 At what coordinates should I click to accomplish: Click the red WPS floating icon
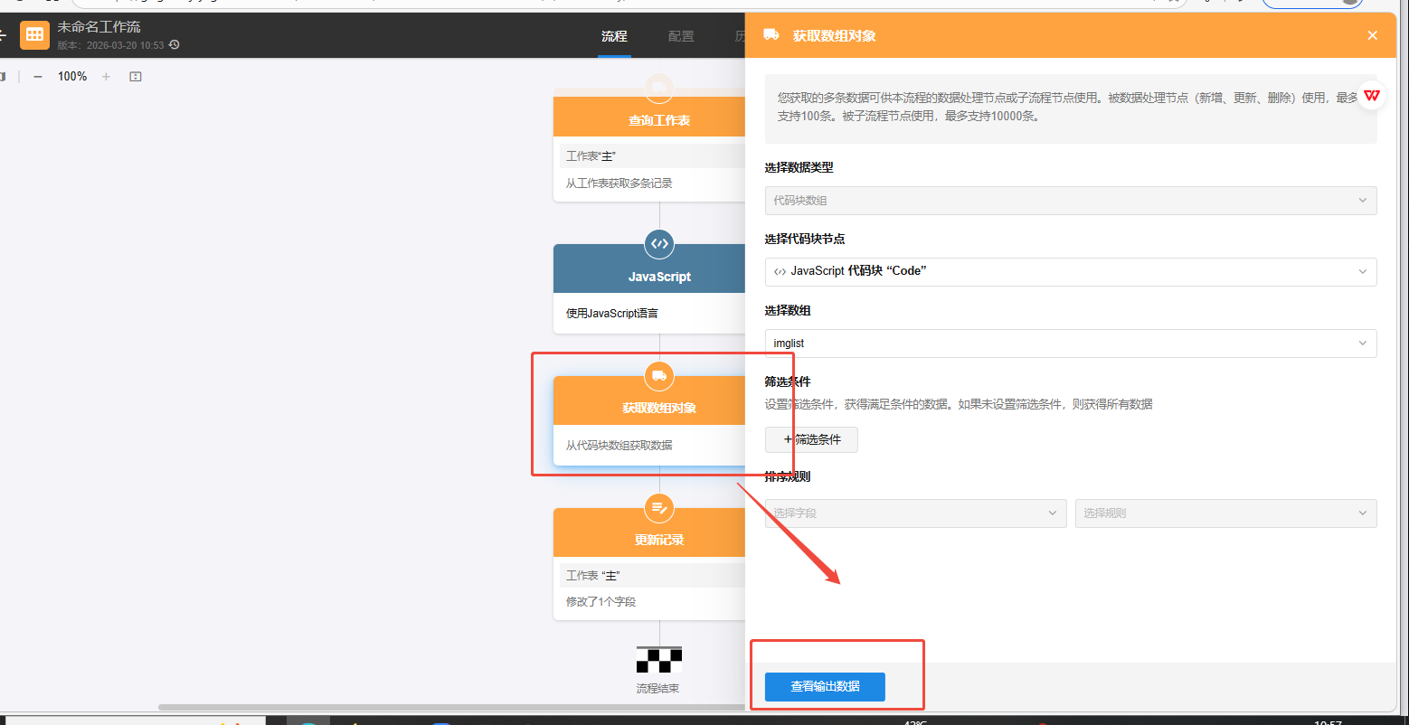click(1372, 95)
